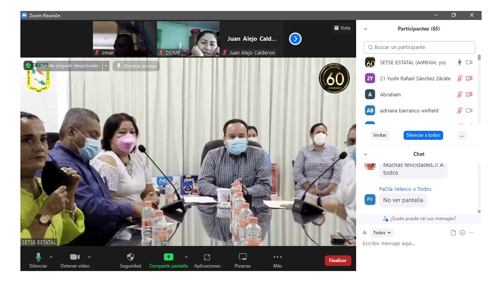The width and height of the screenshot is (502, 282).
Task: Click the 2Y avatar of Yushi Rafael
Action: [x=370, y=78]
